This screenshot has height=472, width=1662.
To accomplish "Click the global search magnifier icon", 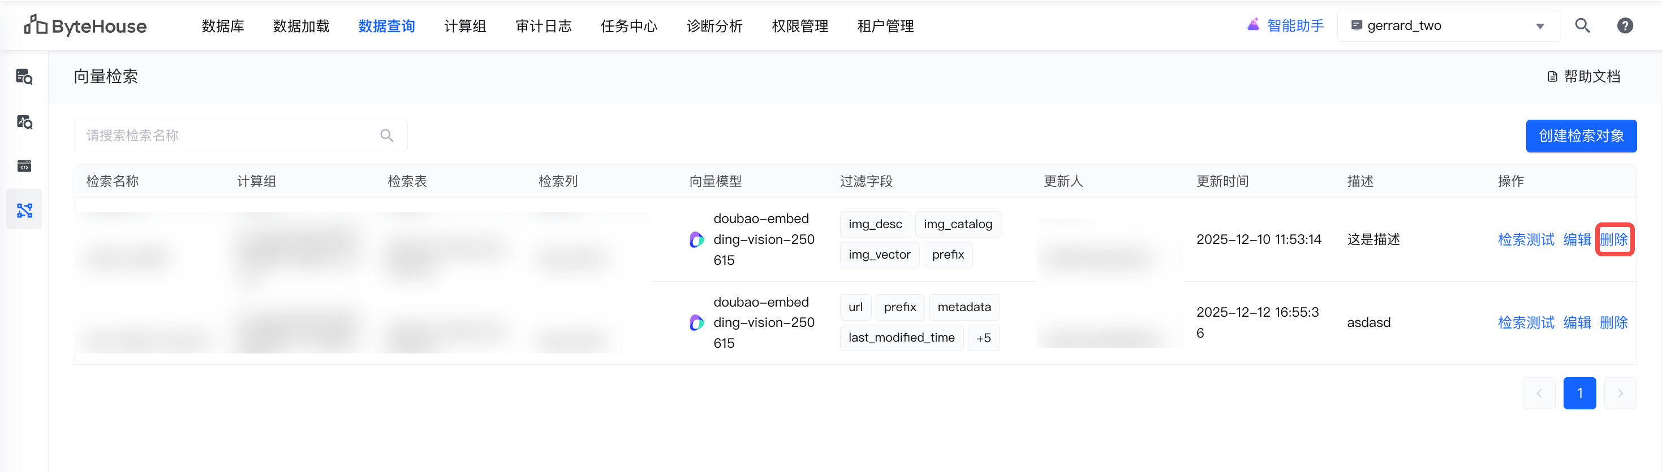I will (x=1583, y=26).
